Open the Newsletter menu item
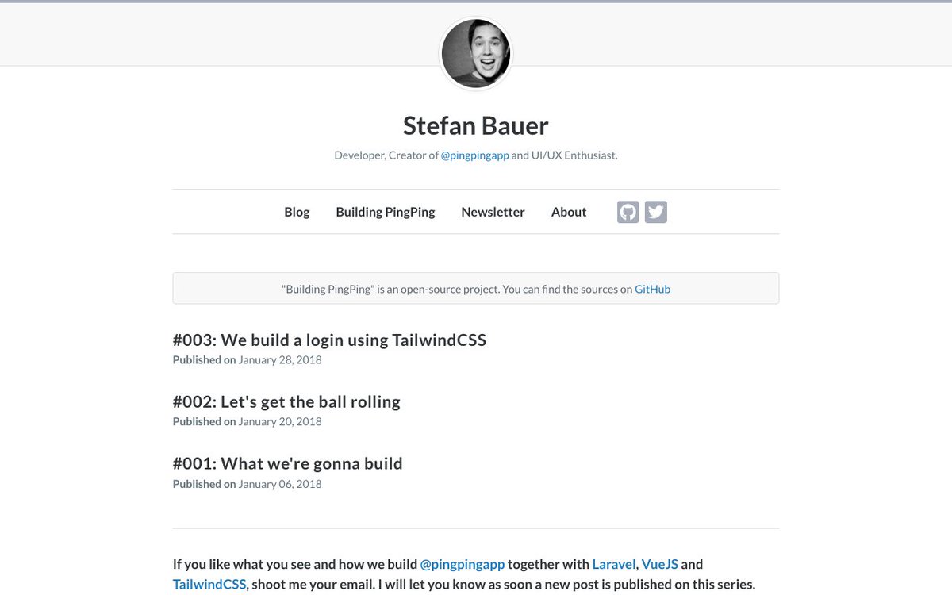This screenshot has width=952, height=595. [x=493, y=212]
